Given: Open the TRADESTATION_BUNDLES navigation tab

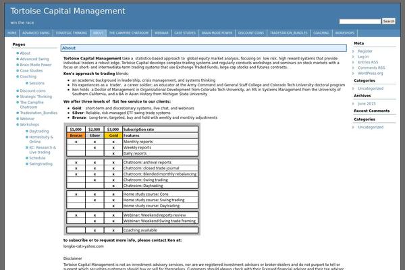Looking at the screenshot, I should point(289,33).
